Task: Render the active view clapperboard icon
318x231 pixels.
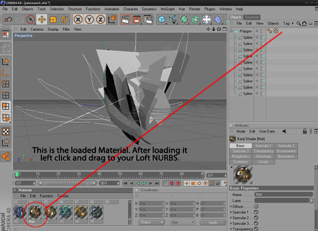Action: [x=125, y=20]
